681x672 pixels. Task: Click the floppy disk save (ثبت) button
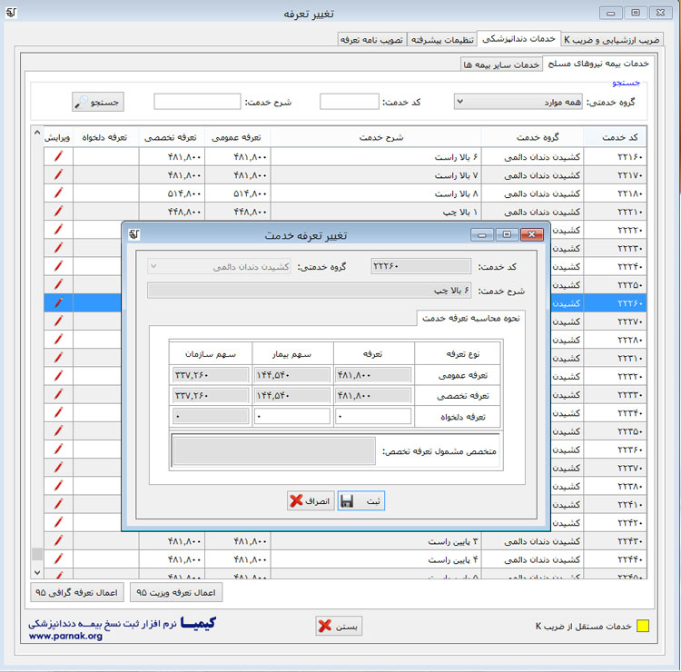(x=361, y=500)
